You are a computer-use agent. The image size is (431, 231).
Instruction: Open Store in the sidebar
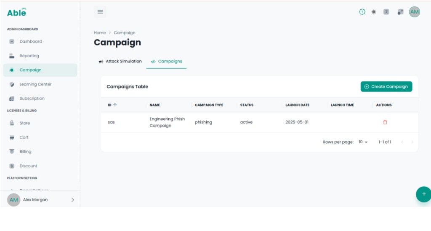coord(40,123)
